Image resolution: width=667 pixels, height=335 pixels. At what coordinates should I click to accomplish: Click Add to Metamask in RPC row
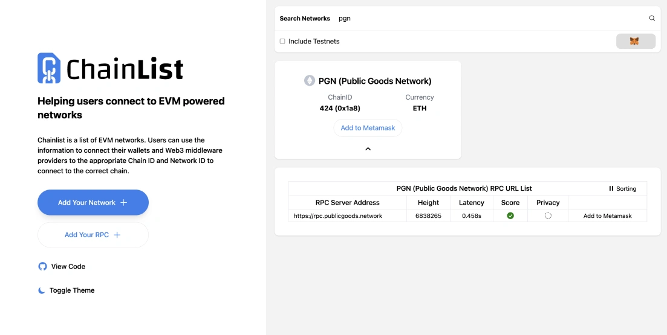(x=608, y=215)
